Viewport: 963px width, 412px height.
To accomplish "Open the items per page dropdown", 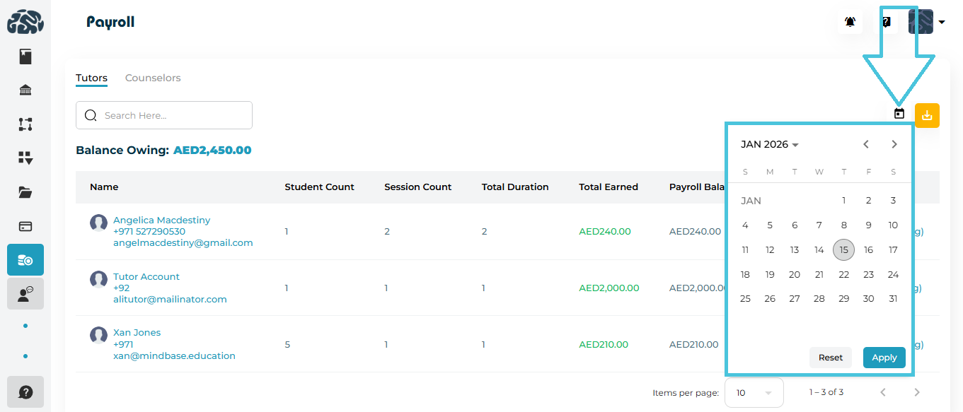I will (x=754, y=393).
